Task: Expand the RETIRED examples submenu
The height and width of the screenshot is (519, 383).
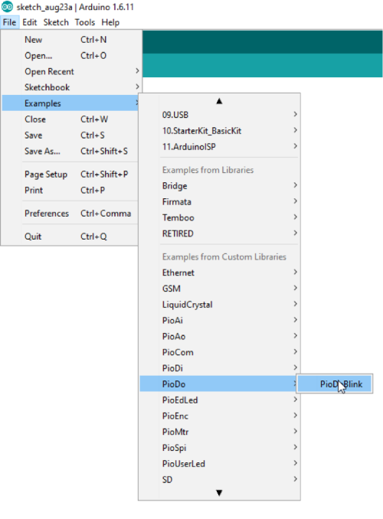Action: coord(219,233)
